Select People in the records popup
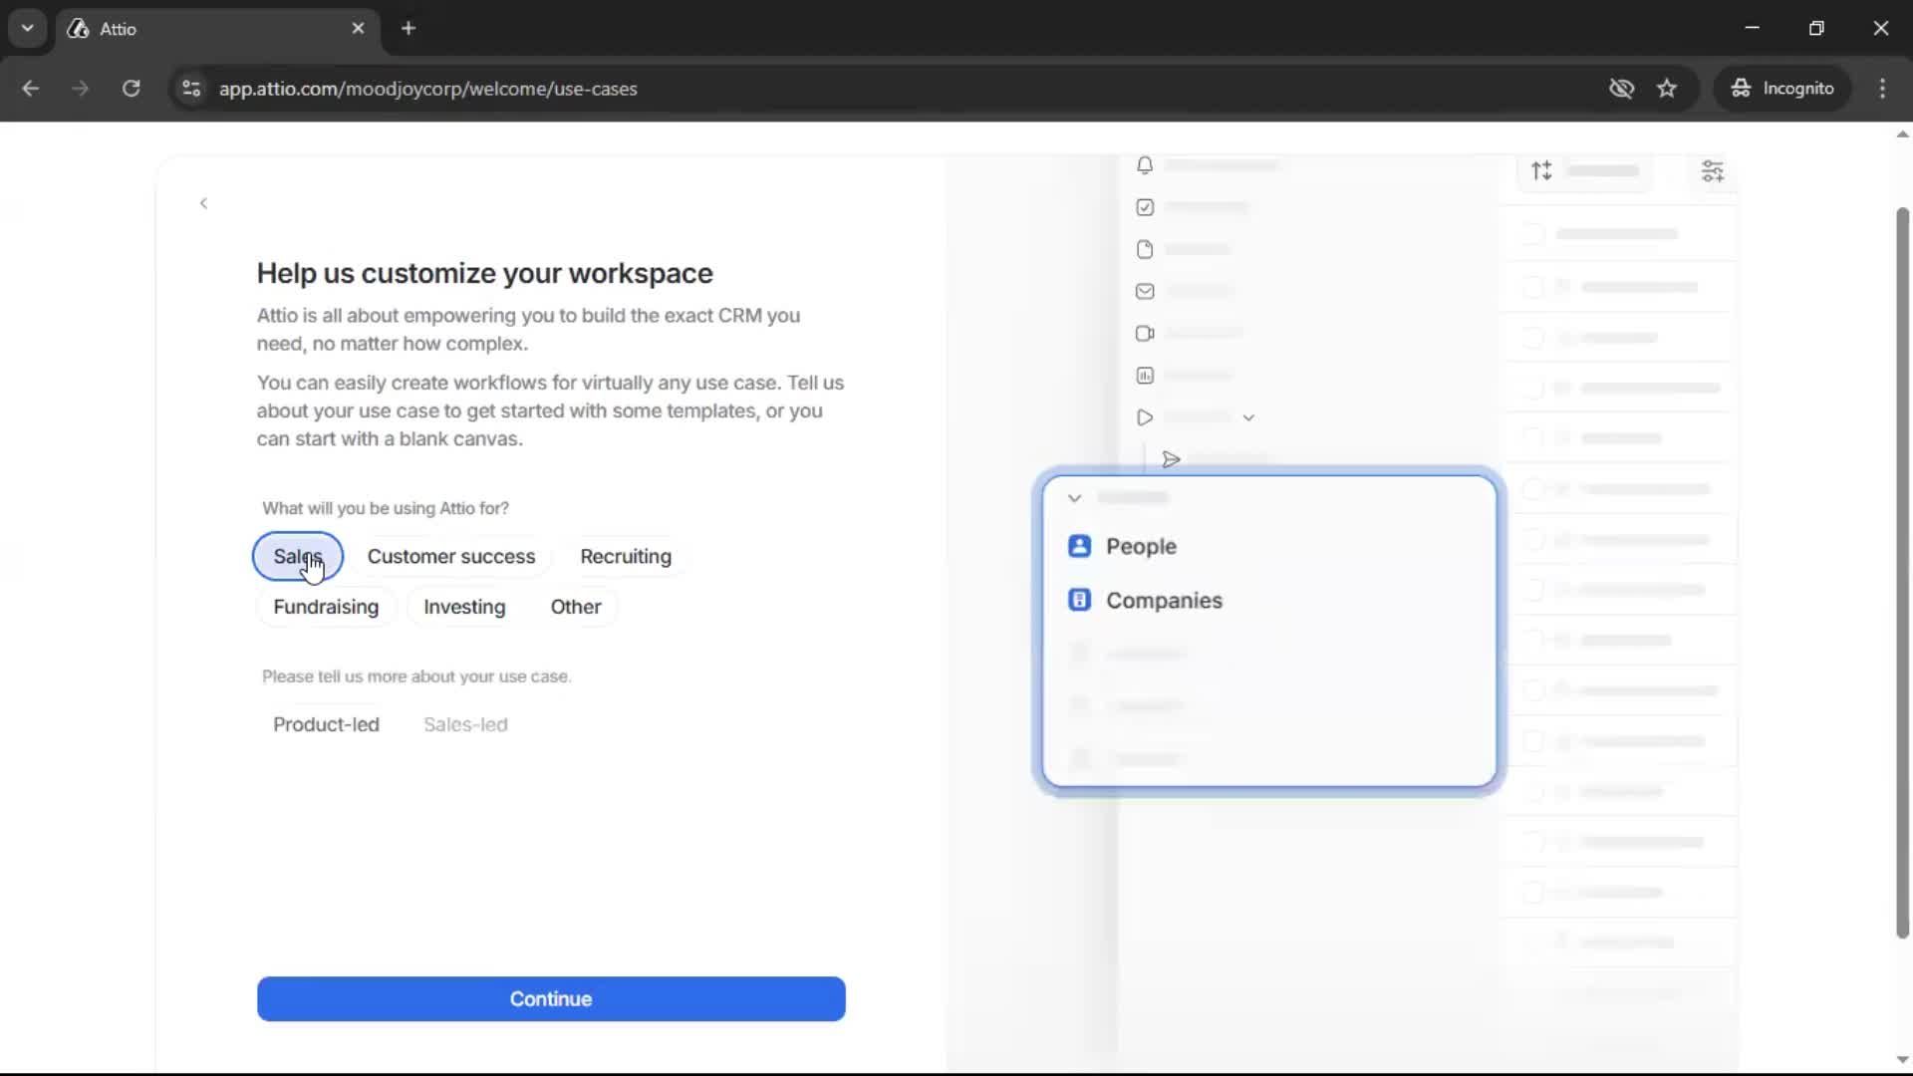Viewport: 1913px width, 1076px height. pyautogui.click(x=1140, y=546)
